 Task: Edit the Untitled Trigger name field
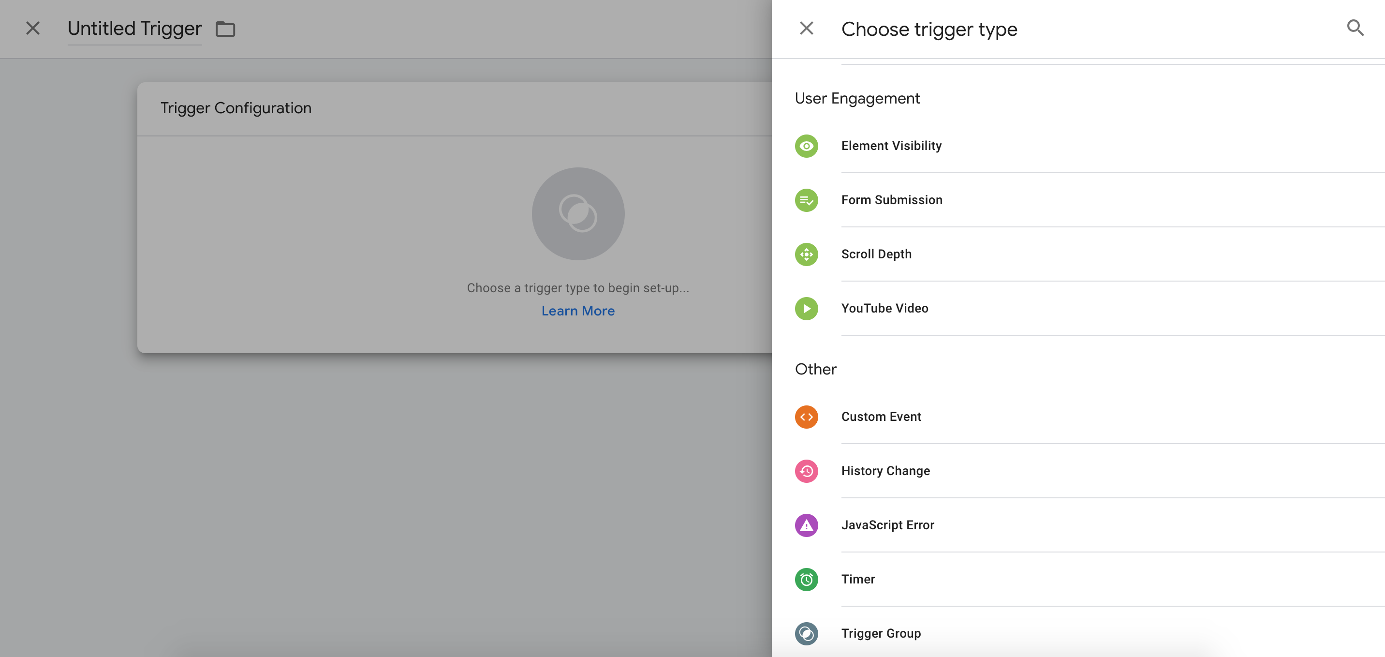[x=134, y=29]
